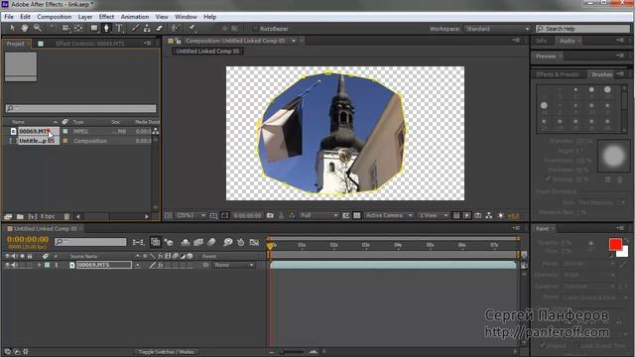
Task: Create a new folder in Project panel
Action: 20,216
